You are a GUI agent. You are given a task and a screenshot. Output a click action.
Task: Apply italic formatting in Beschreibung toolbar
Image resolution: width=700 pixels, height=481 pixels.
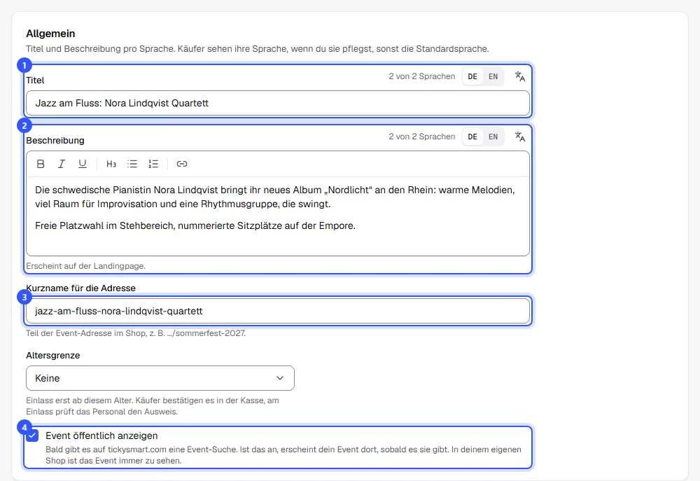[x=62, y=164]
